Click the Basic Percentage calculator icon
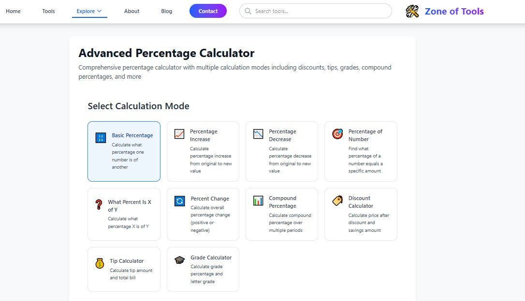525x301 pixels. pyautogui.click(x=100, y=138)
